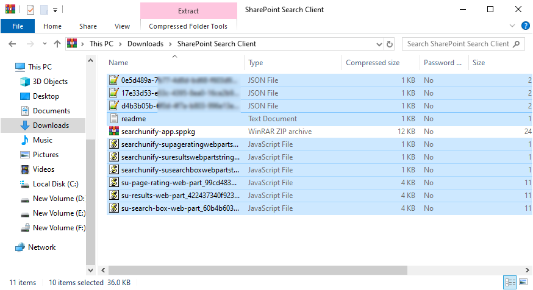The width and height of the screenshot is (533, 290).
Task: Click the Up directory arrow icon
Action: coord(57,44)
